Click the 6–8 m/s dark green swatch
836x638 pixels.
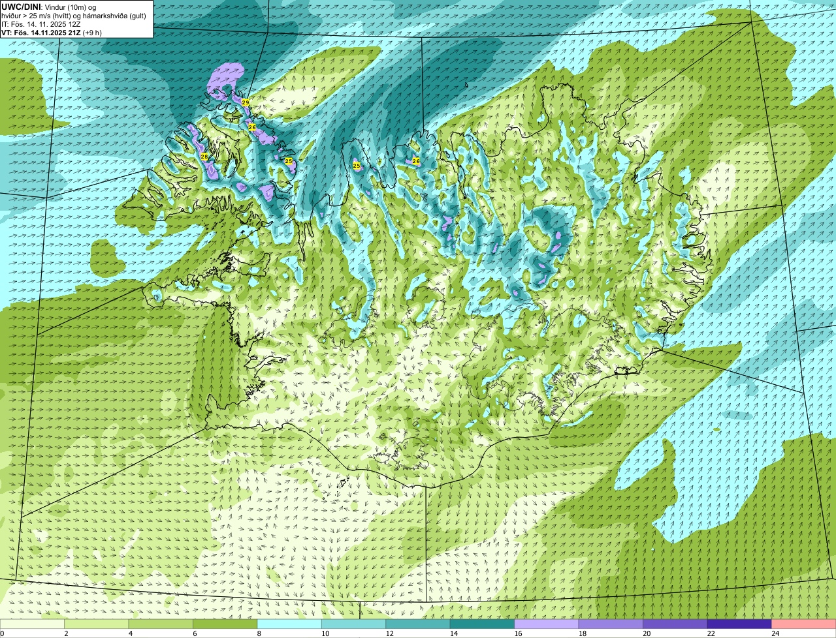tap(225, 624)
